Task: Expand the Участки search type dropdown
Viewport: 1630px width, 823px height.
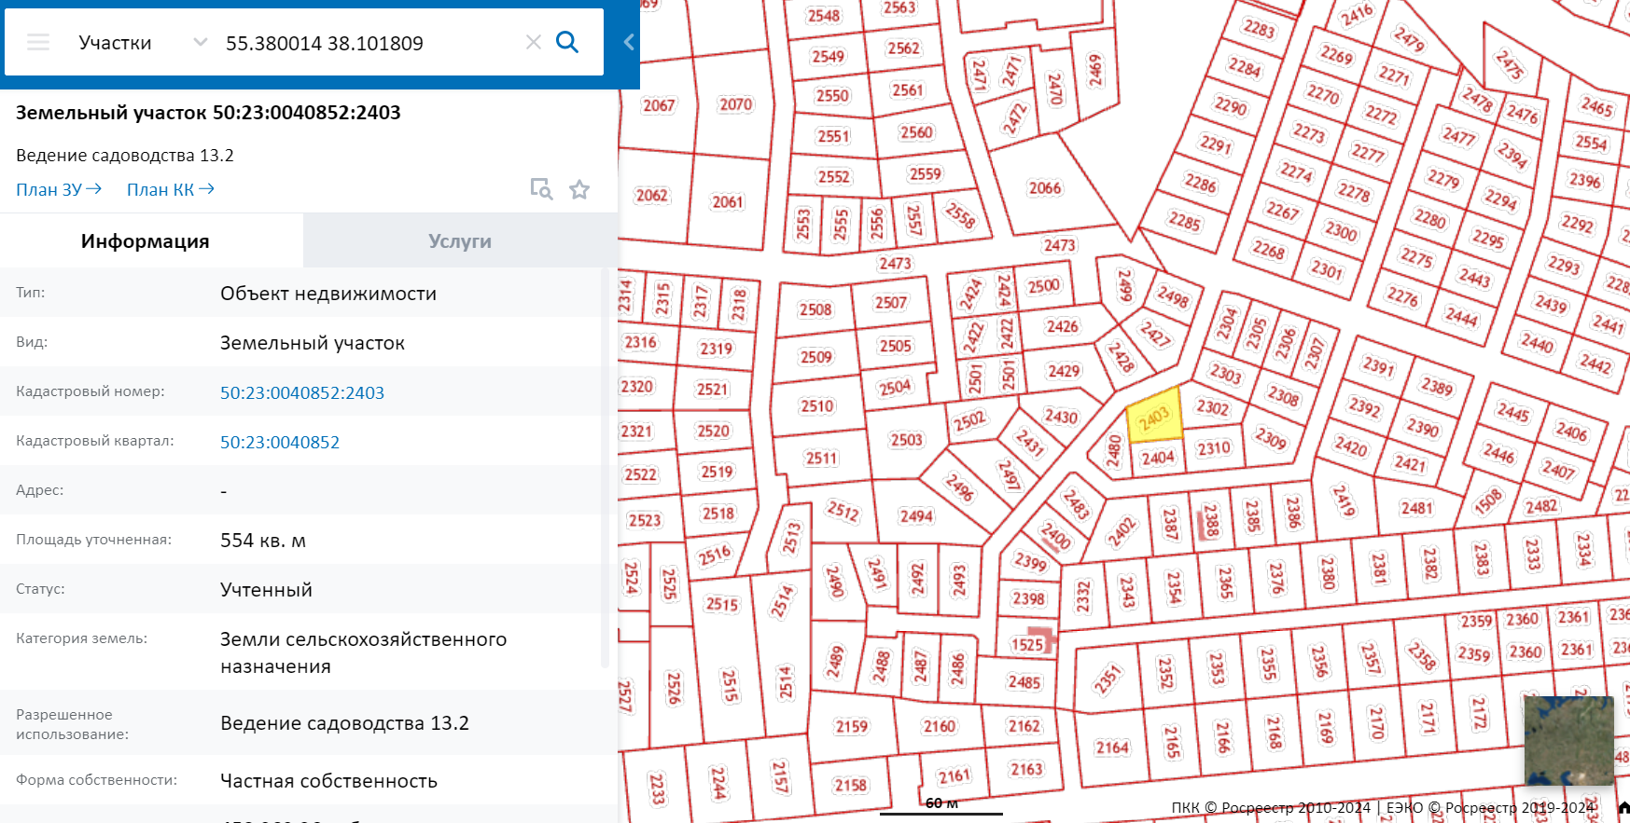Action: click(x=200, y=43)
